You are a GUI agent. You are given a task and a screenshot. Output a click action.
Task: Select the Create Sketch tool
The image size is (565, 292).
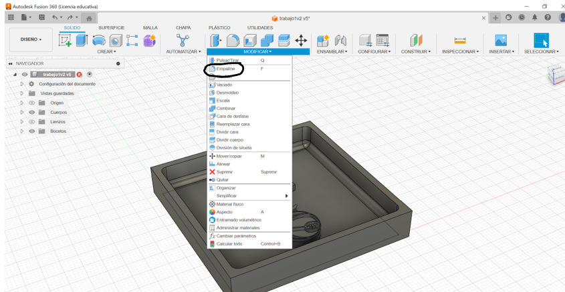pos(66,40)
